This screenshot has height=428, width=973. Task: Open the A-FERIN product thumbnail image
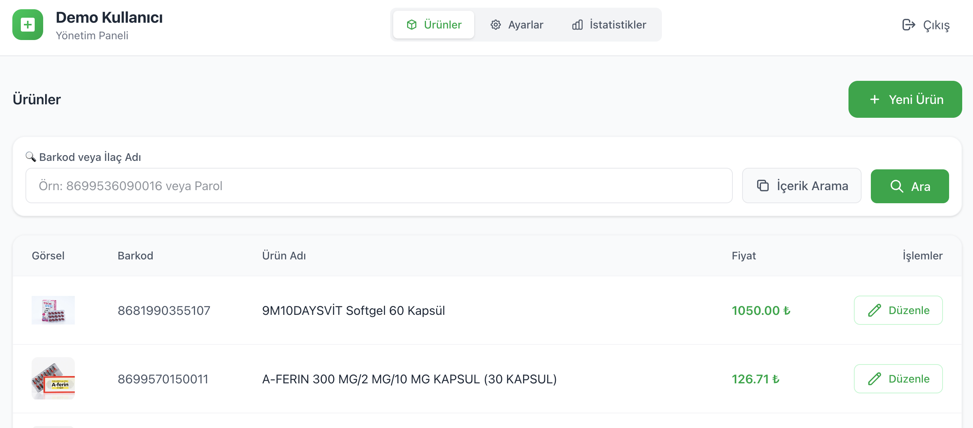53,379
